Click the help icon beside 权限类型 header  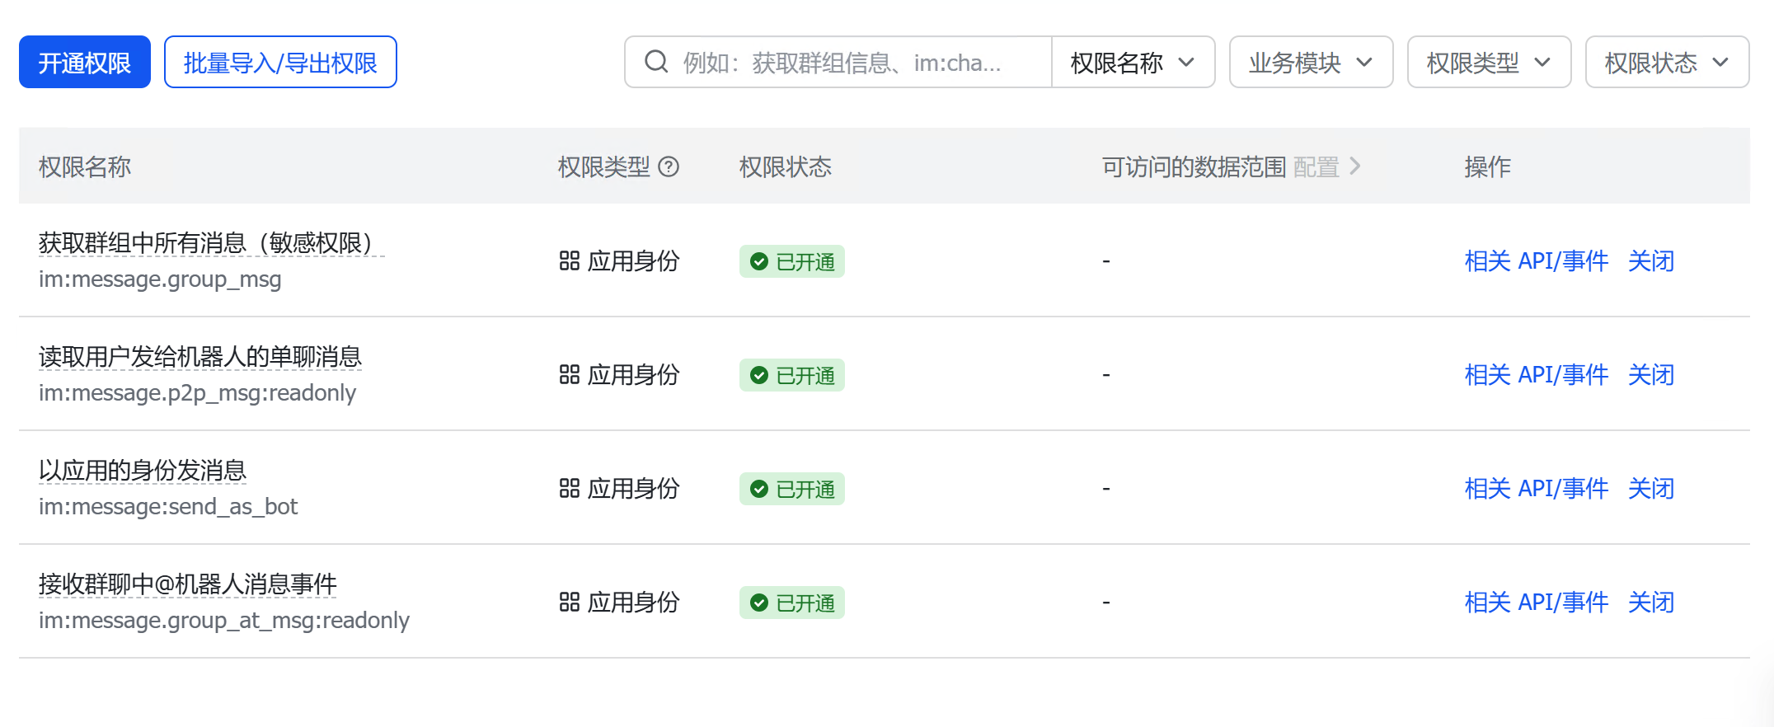point(669,167)
